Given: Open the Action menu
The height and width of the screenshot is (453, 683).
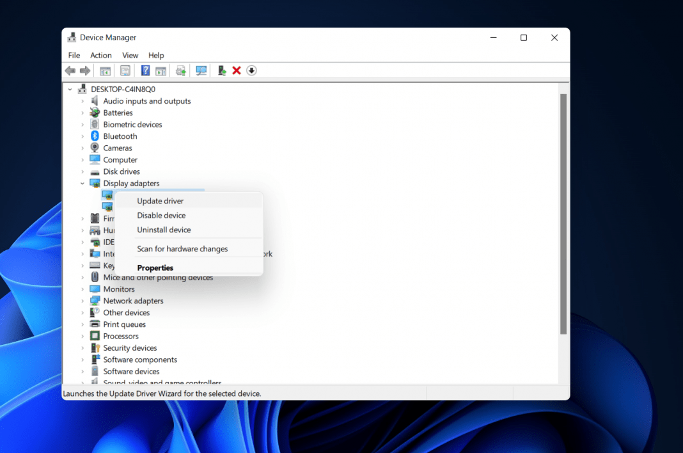Looking at the screenshot, I should click(100, 55).
